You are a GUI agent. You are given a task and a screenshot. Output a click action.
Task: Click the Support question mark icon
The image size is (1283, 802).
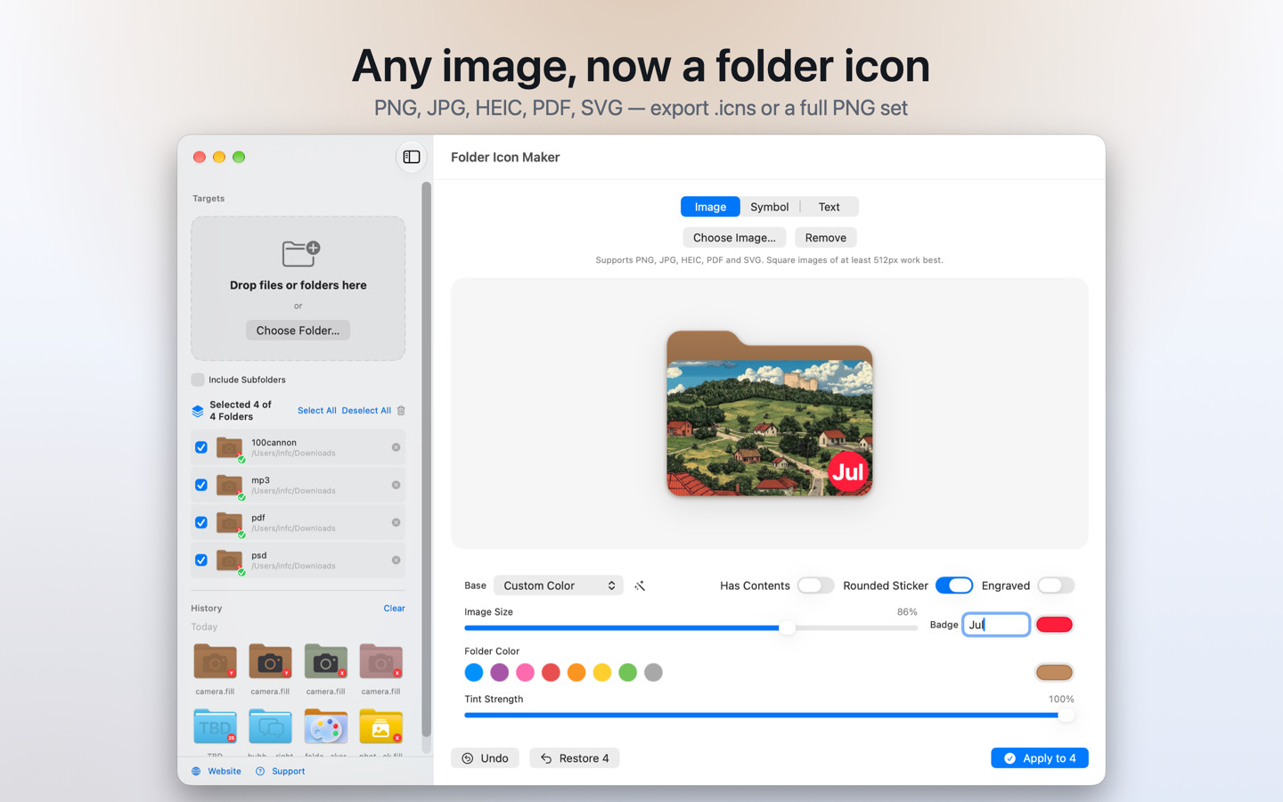[x=260, y=772]
